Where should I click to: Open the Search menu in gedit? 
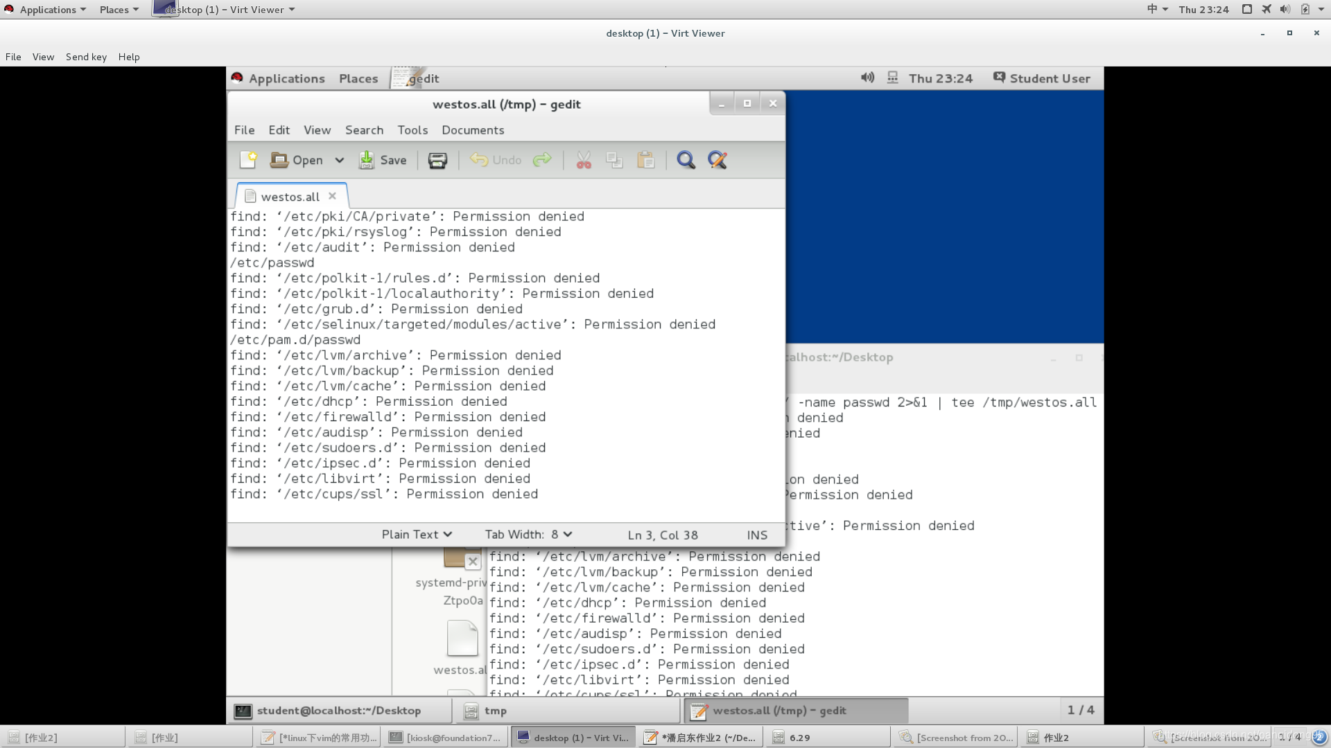click(364, 129)
